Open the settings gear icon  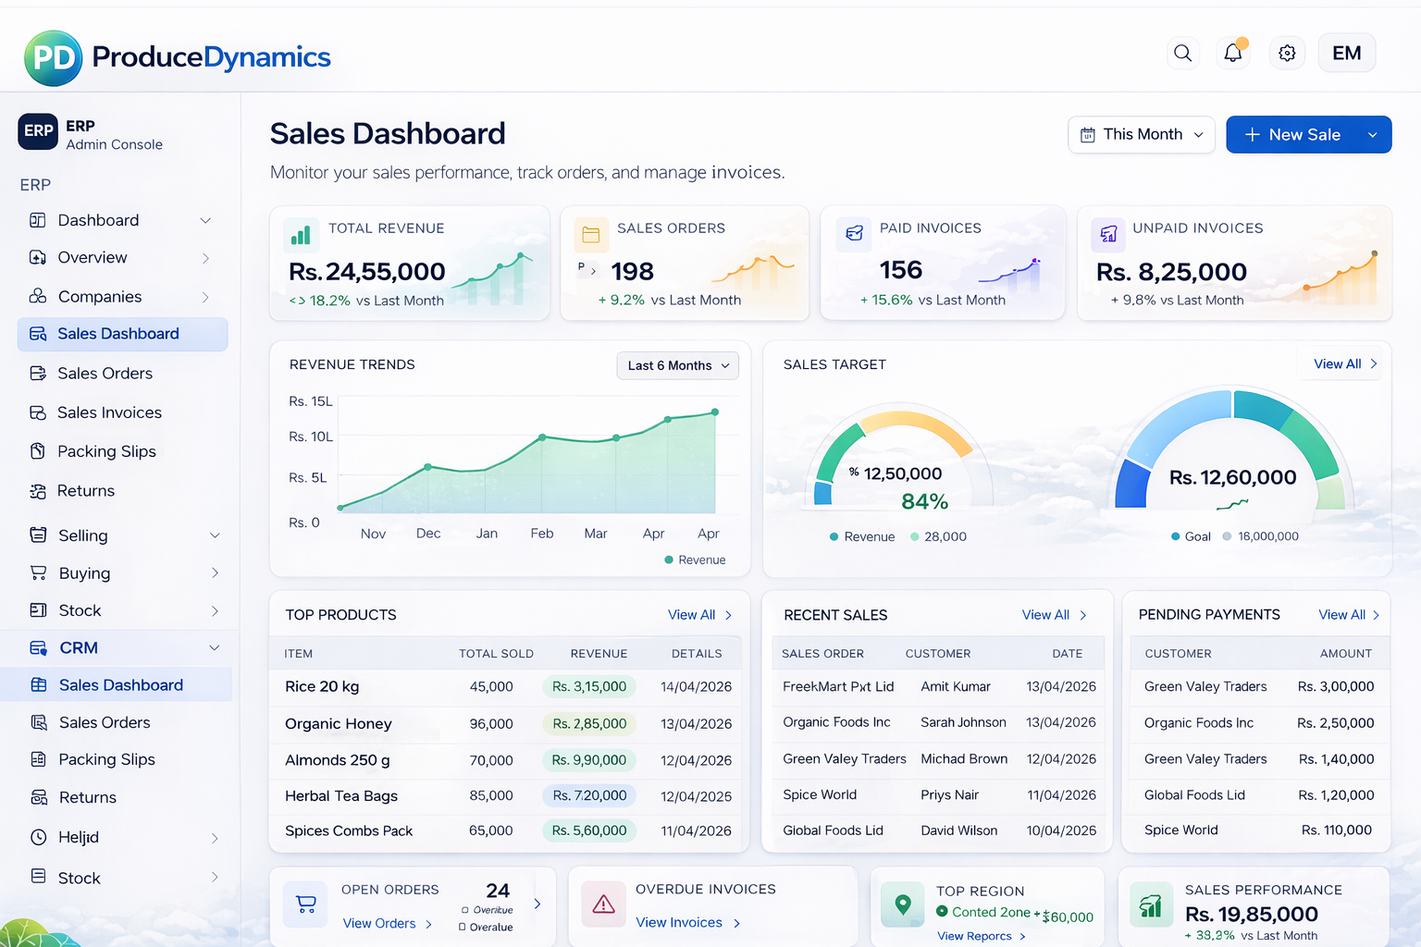point(1287,53)
